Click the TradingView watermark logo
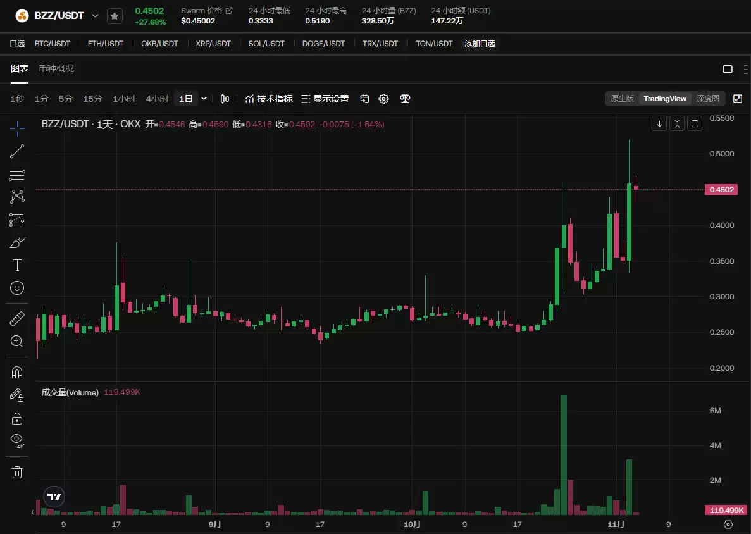Viewport: 751px width, 534px height. (54, 497)
